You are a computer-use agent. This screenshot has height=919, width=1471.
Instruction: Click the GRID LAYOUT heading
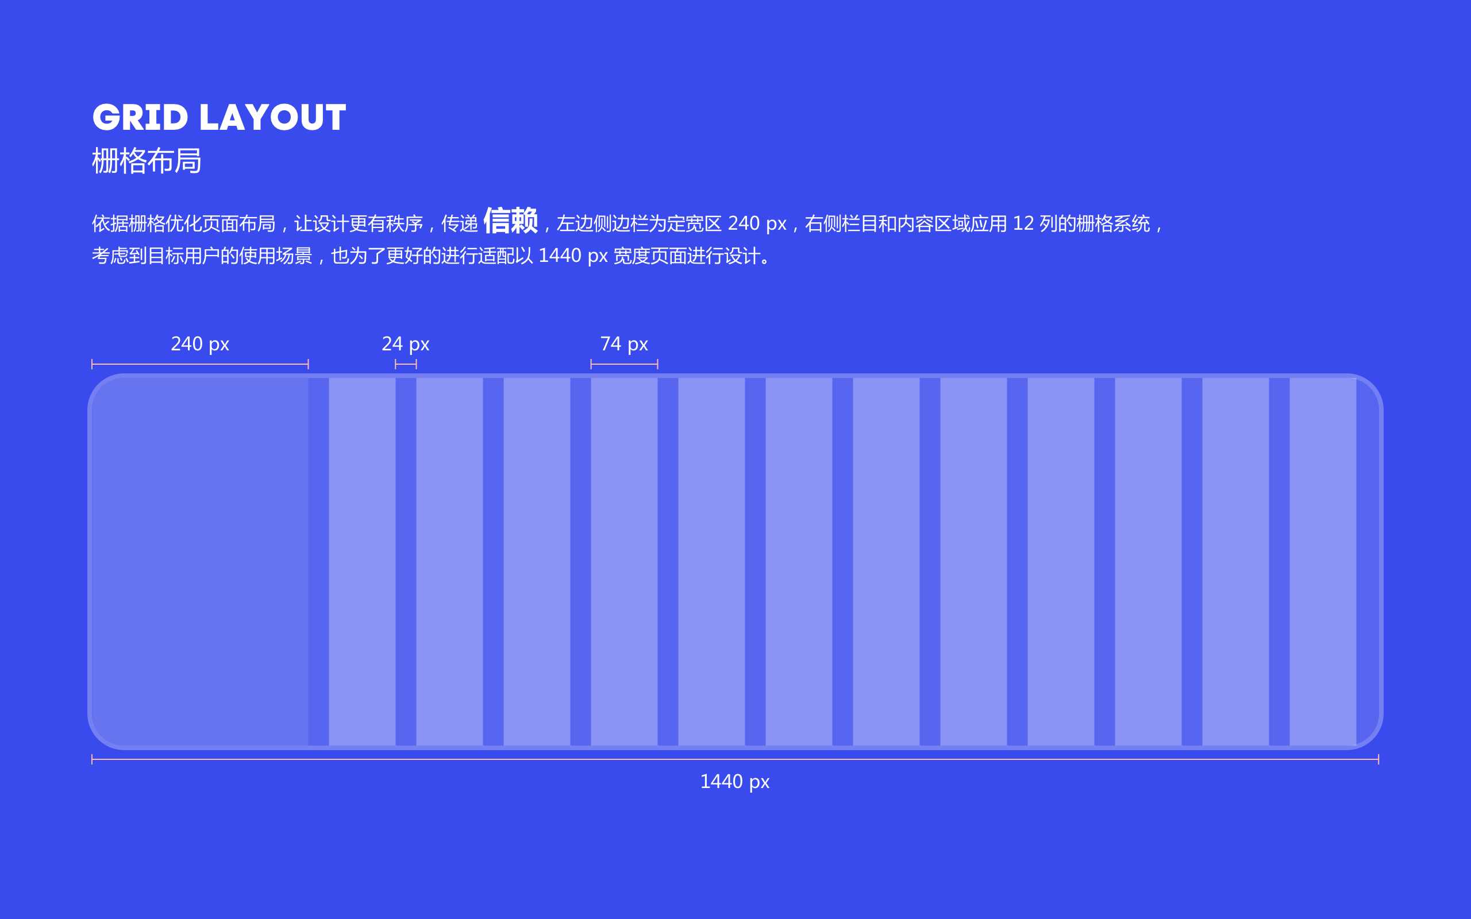(219, 117)
